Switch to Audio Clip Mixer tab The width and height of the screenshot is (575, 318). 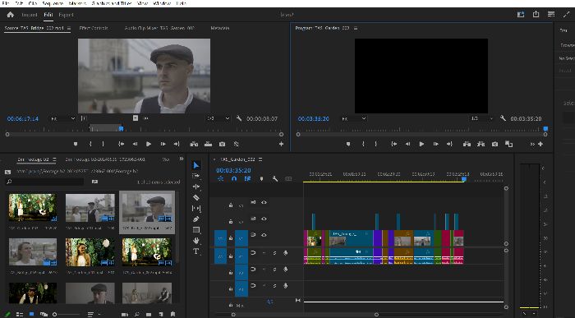[x=159, y=28]
